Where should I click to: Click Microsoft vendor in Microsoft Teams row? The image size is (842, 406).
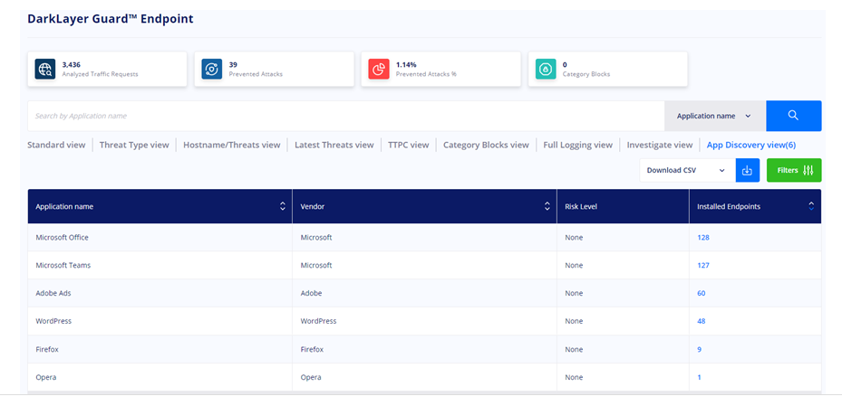click(x=425, y=265)
